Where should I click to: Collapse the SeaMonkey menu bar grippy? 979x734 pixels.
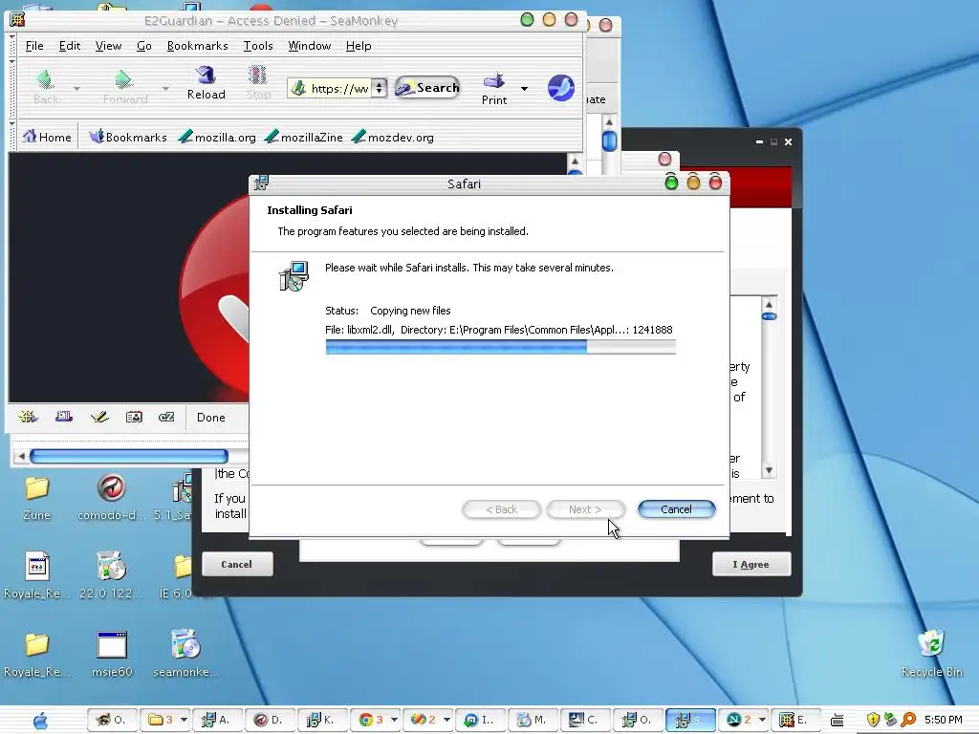(x=11, y=46)
